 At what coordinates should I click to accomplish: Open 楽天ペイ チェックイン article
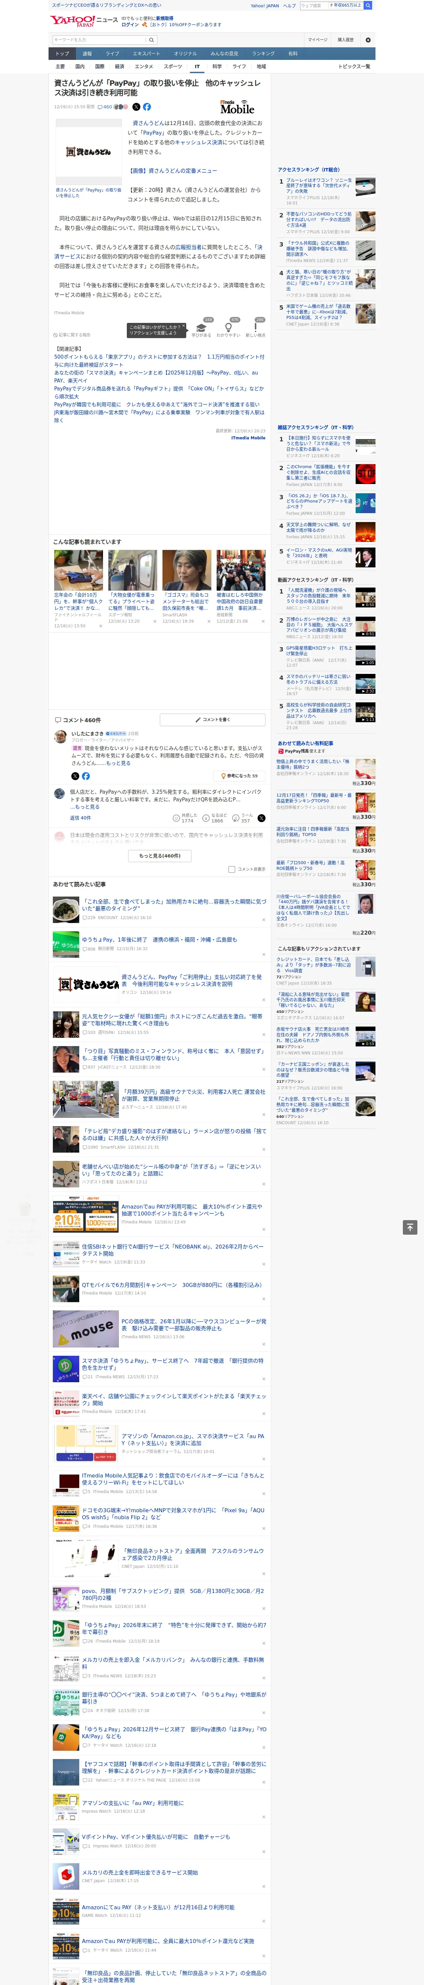(174, 1399)
